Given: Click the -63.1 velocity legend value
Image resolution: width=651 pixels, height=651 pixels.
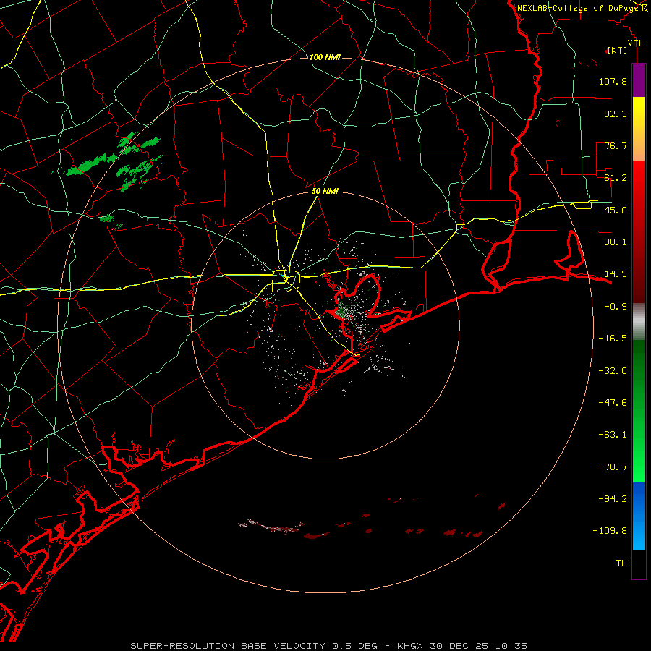Looking at the screenshot, I should pos(613,435).
